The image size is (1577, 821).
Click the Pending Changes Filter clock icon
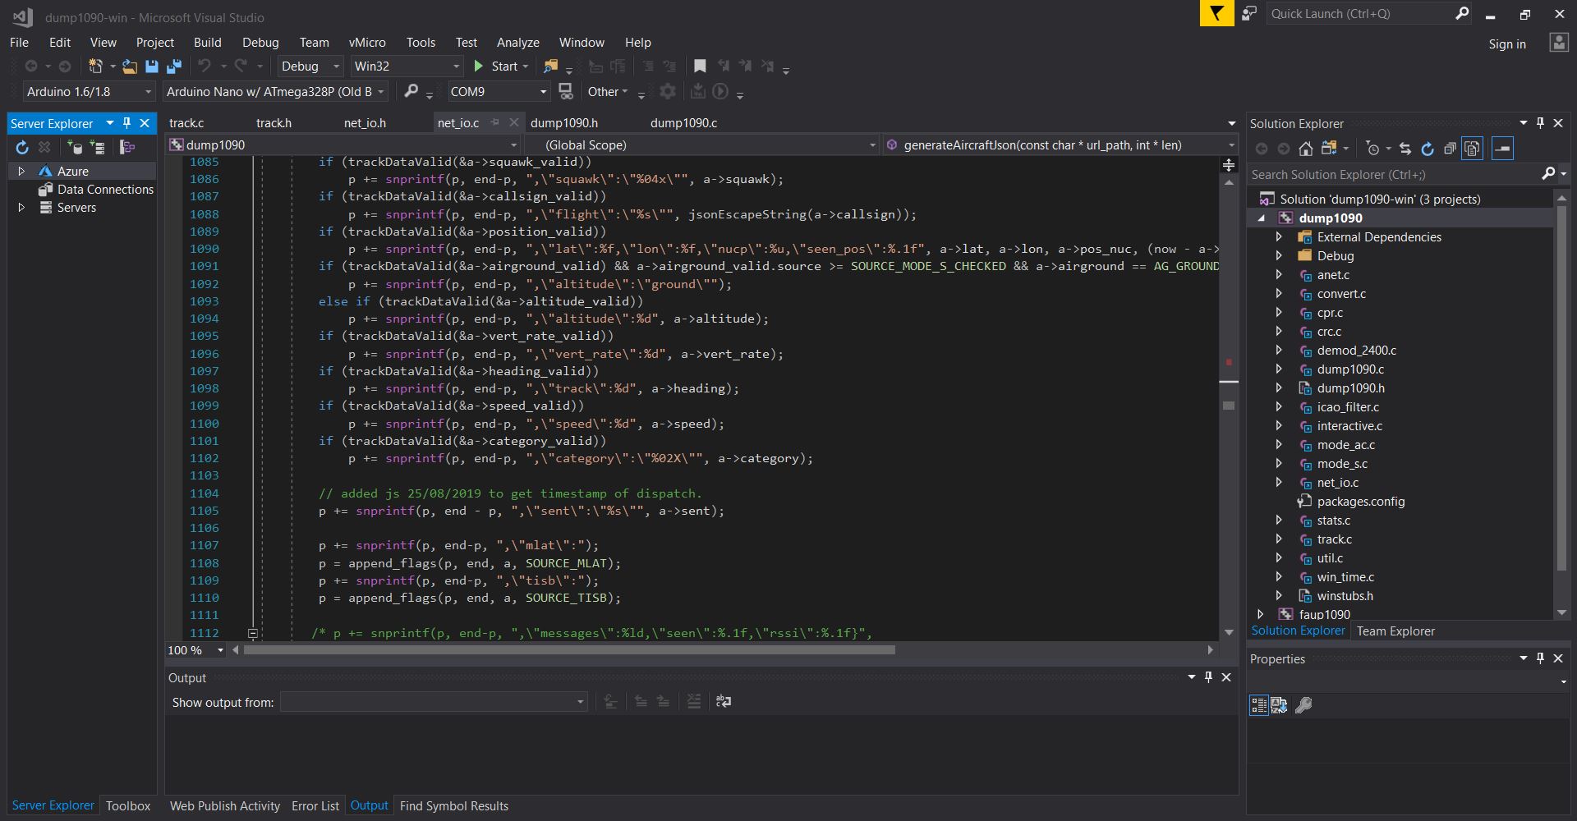1372,149
